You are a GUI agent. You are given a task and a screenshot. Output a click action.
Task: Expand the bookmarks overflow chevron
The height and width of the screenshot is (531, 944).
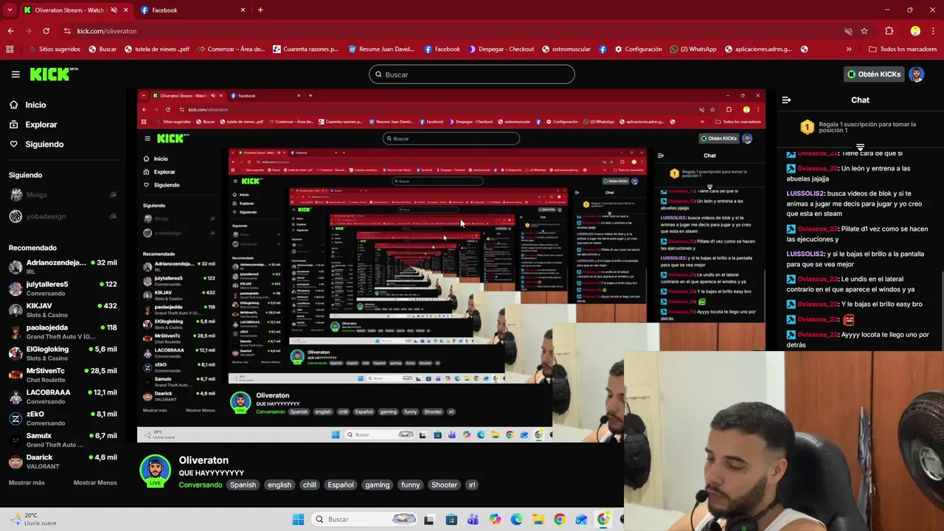click(x=849, y=49)
